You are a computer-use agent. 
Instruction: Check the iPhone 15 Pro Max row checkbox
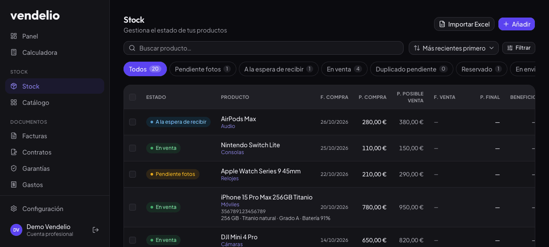(x=133, y=207)
